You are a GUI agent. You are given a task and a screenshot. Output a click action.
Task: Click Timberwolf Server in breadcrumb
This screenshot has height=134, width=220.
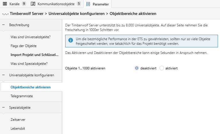pos(27,13)
